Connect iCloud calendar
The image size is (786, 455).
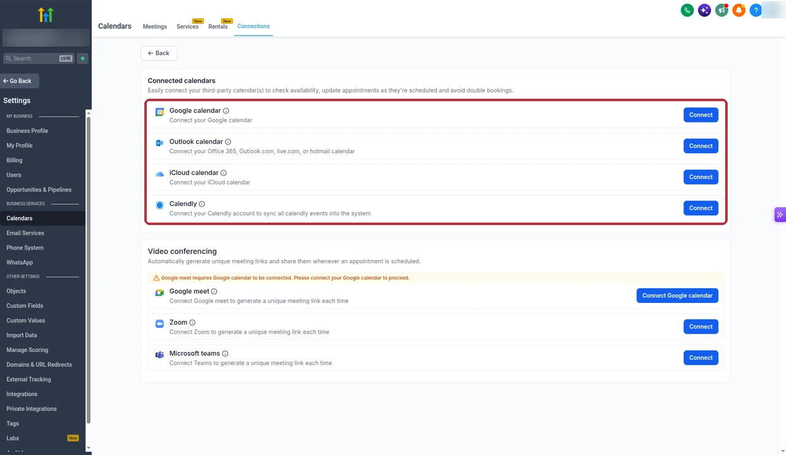(701, 177)
